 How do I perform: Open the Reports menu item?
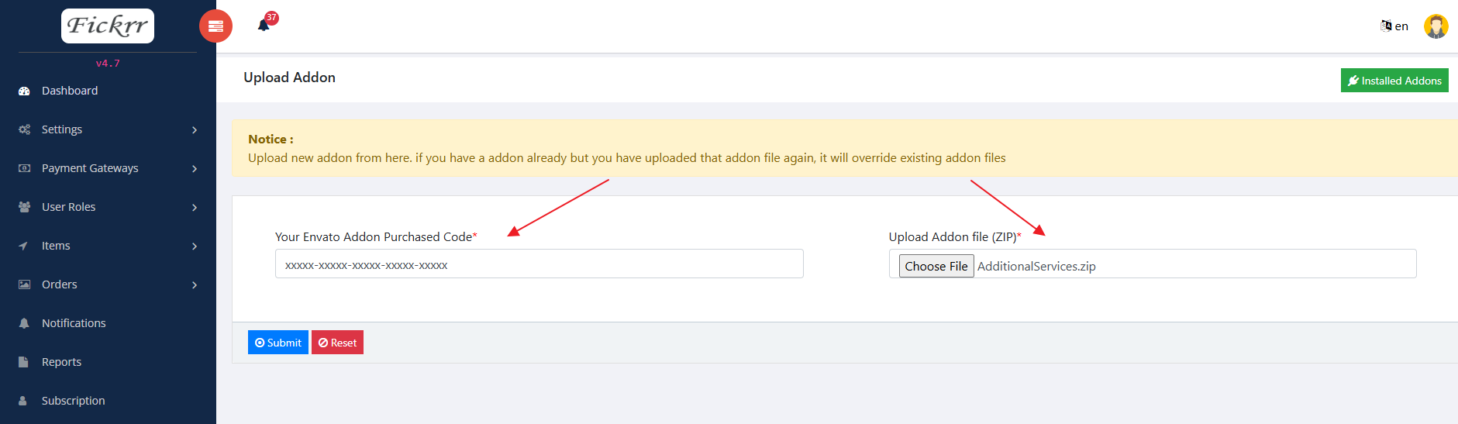[62, 362]
